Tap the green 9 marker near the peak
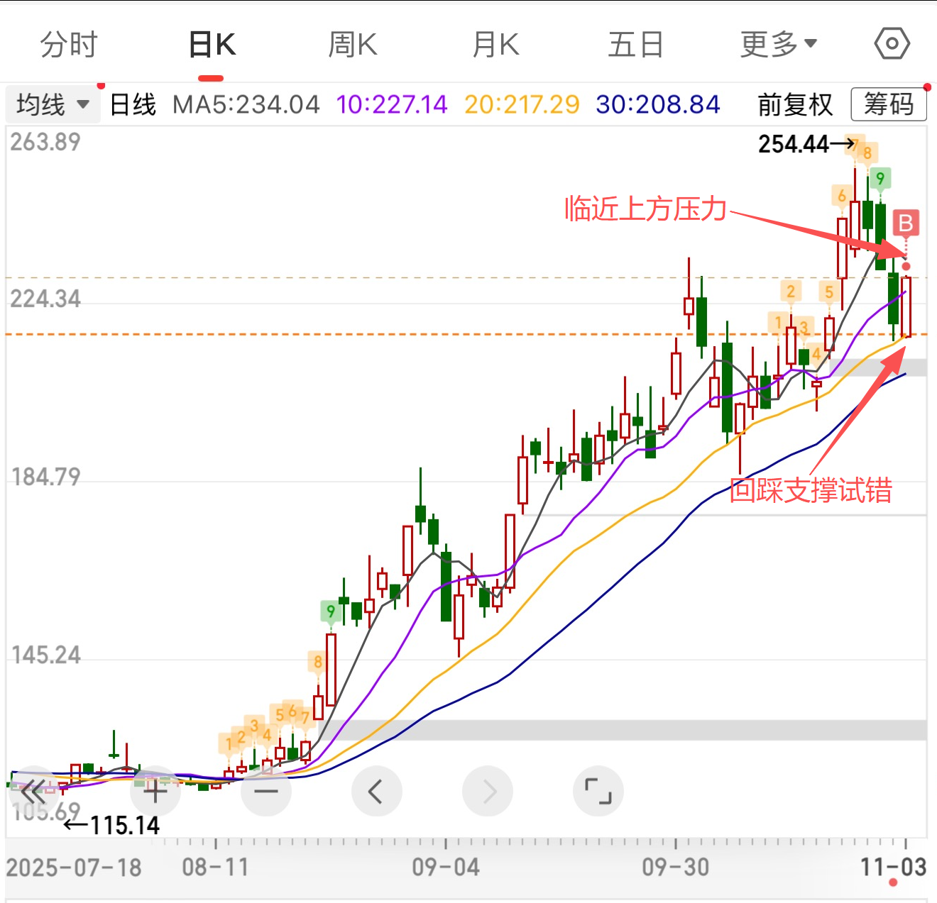This screenshot has height=903, width=937. tap(880, 178)
